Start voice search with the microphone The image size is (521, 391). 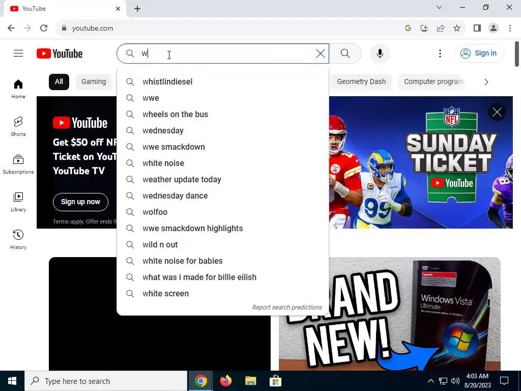coord(380,53)
